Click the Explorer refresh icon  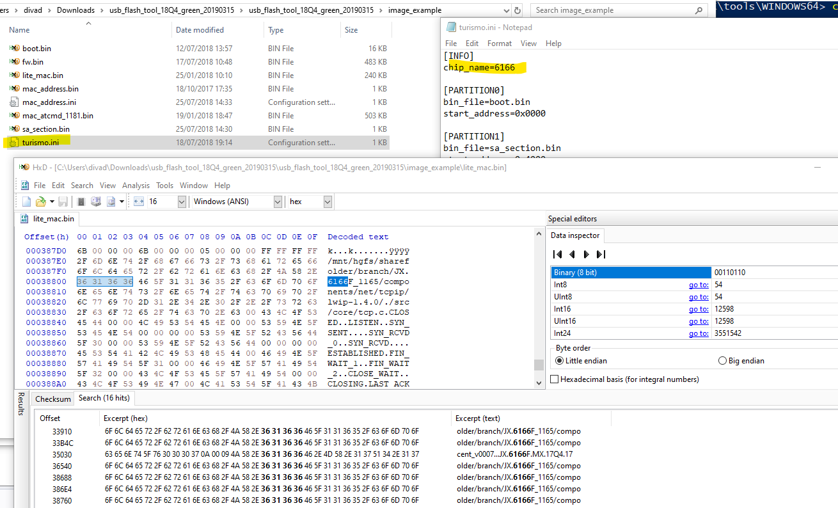tap(518, 10)
